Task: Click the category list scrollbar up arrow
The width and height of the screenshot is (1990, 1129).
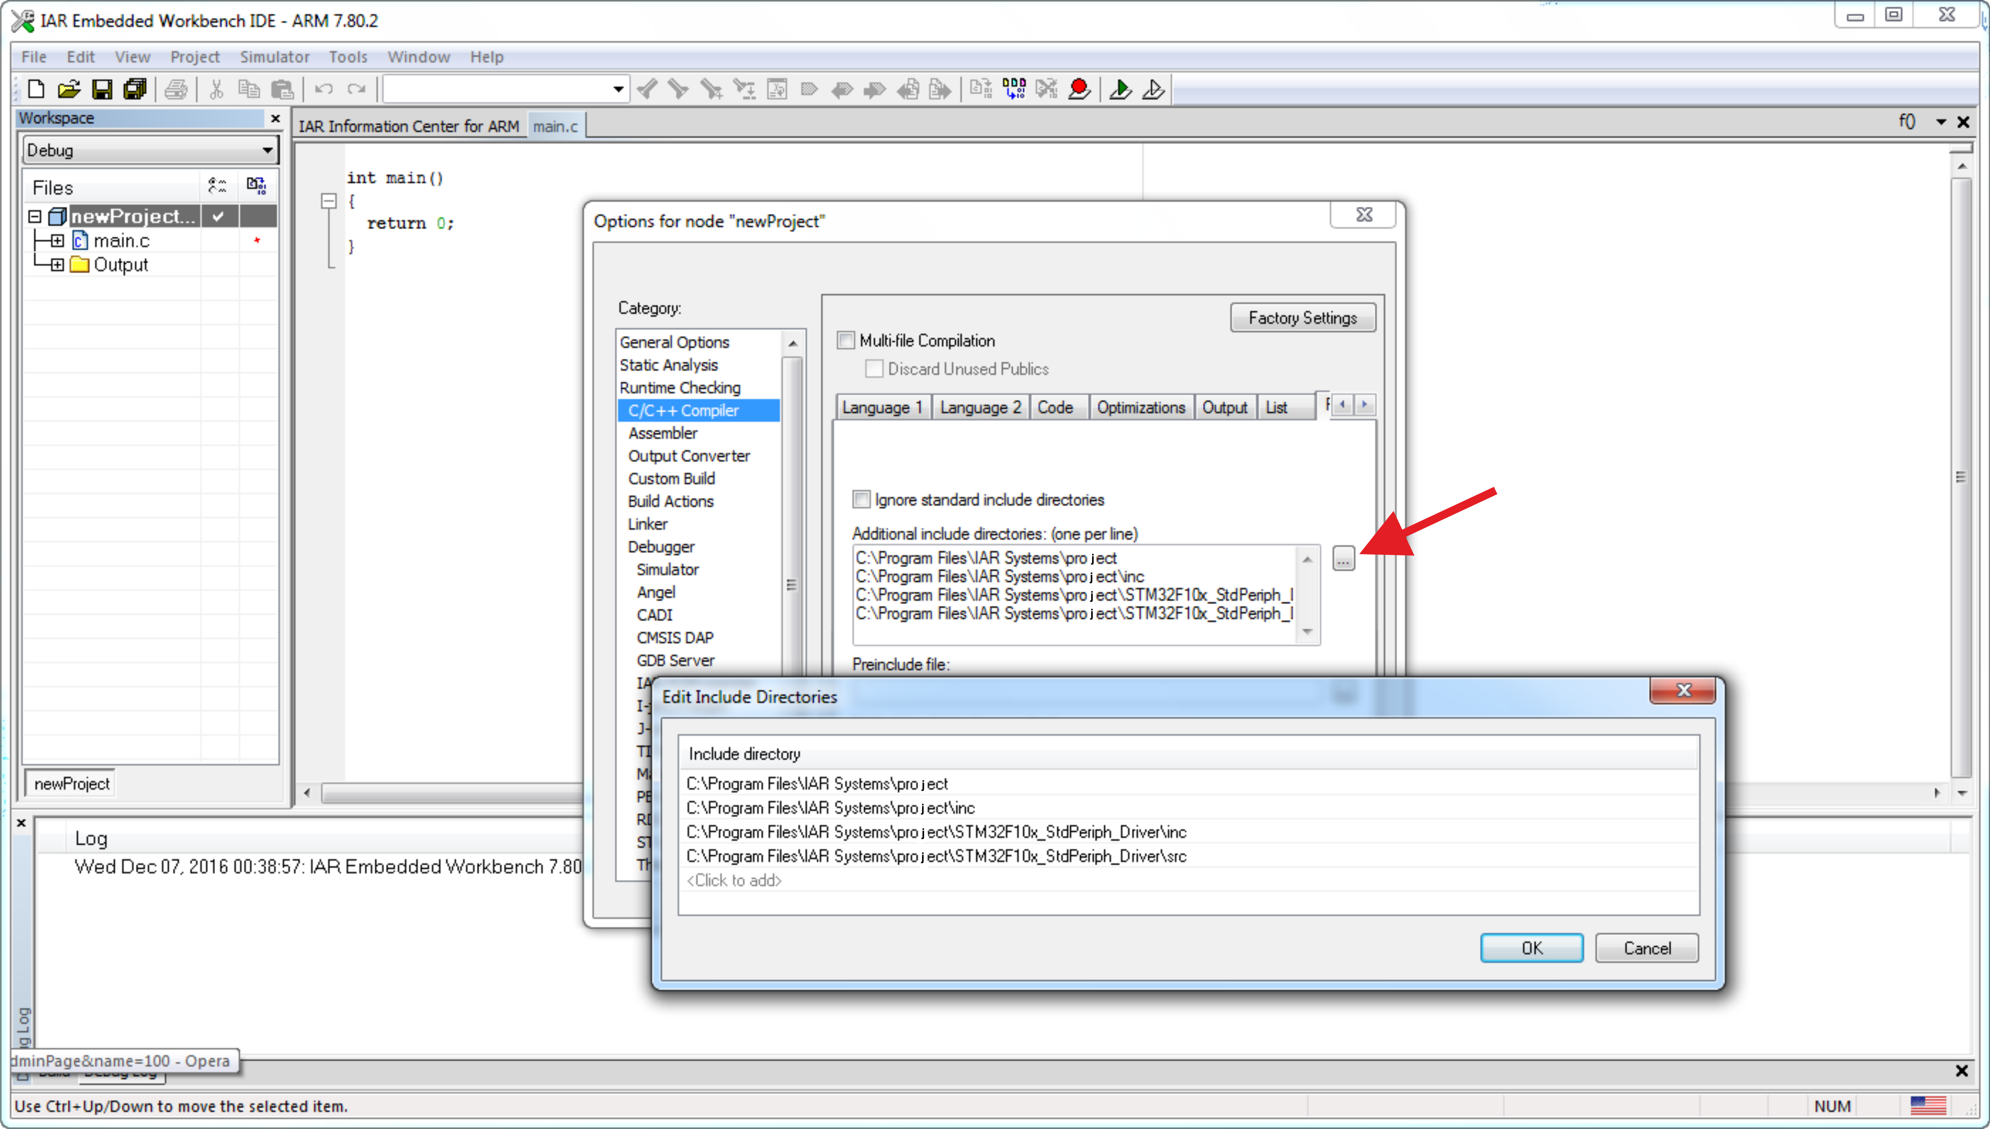Action: coord(792,343)
